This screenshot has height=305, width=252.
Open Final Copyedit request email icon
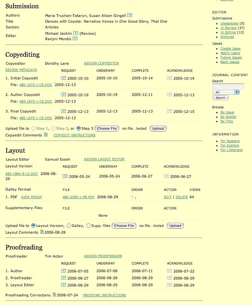(x=64, y=111)
